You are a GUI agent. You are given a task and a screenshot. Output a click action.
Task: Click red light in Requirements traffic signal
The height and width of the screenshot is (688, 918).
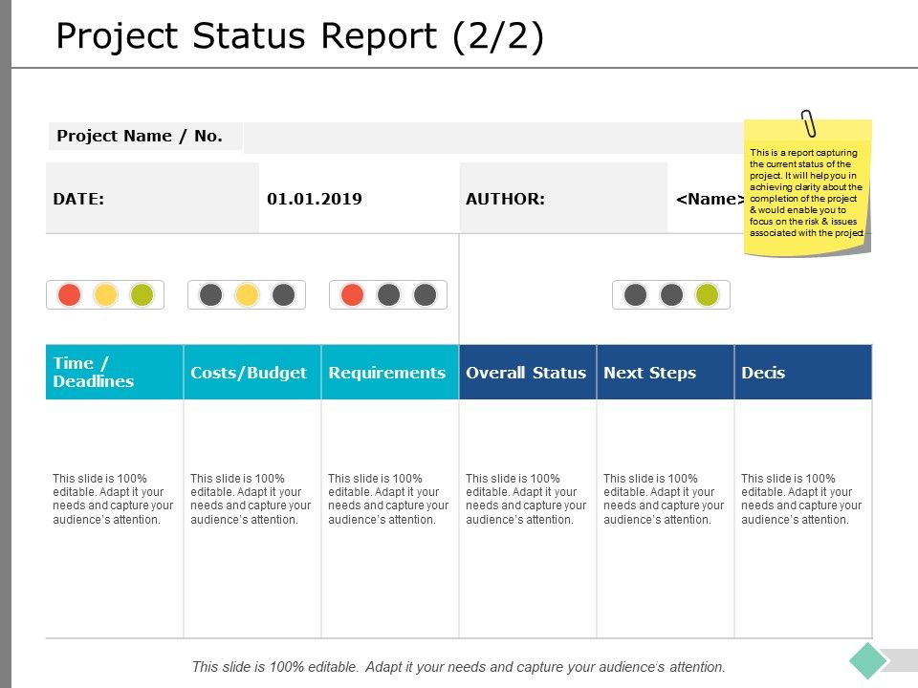pos(353,295)
